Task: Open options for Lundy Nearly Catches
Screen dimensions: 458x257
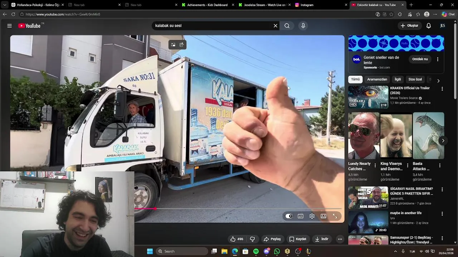Action: coord(375,166)
